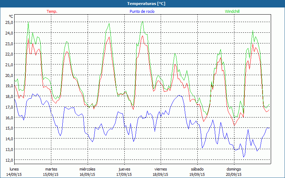Click the lunes day label

pos(14,169)
